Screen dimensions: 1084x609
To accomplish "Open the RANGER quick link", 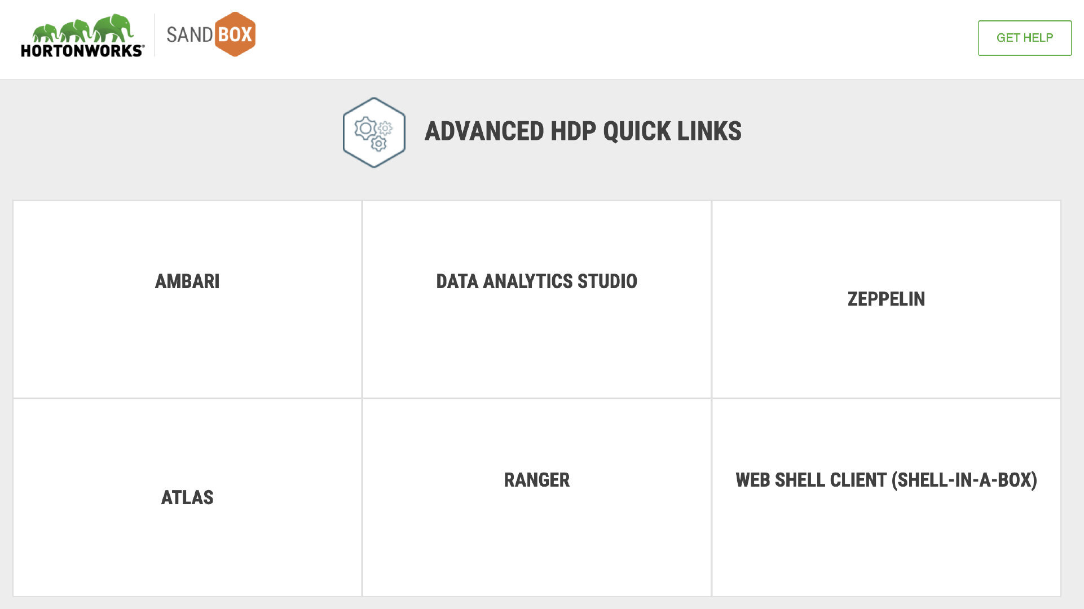I will 536,479.
